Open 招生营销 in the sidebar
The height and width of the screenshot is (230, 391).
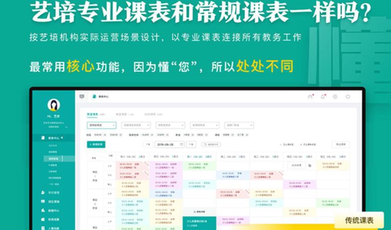pyautogui.click(x=54, y=202)
